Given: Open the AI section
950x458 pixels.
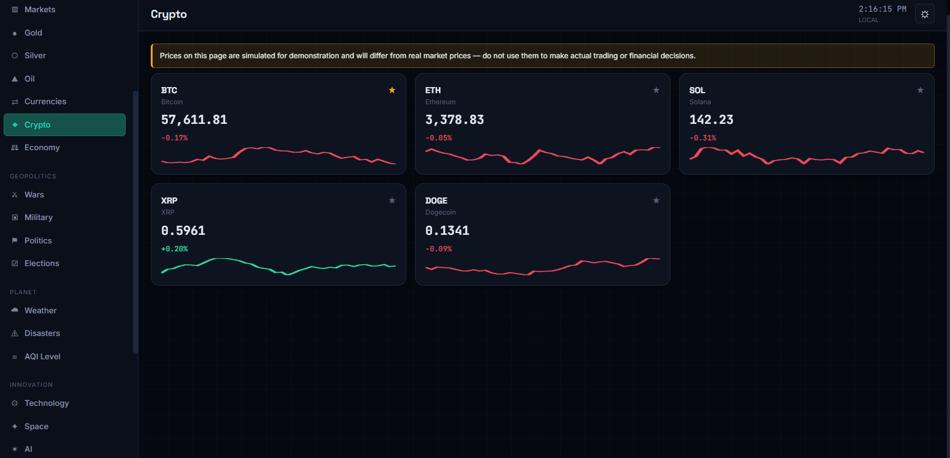Looking at the screenshot, I should click(x=64, y=449).
